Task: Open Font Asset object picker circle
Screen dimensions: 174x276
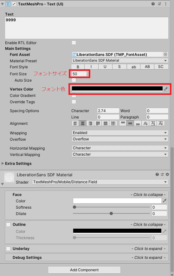Action: tap(165, 54)
